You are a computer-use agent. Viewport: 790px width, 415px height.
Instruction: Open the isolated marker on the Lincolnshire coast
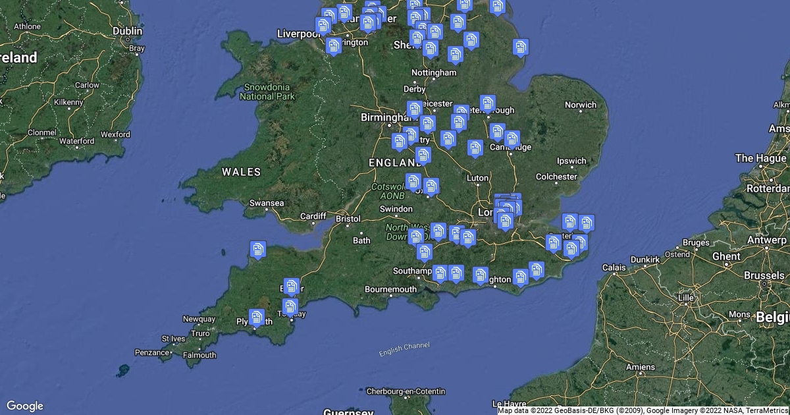point(520,47)
